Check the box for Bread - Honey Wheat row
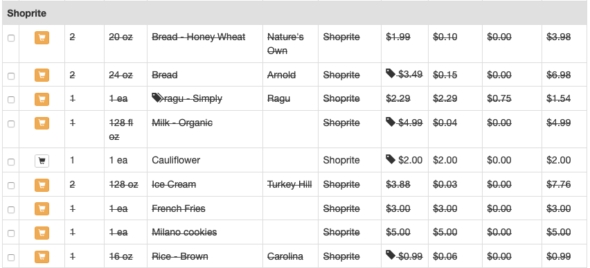The height and width of the screenshot is (268, 590). coord(11,38)
